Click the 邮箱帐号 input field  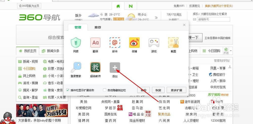coord(213,20)
